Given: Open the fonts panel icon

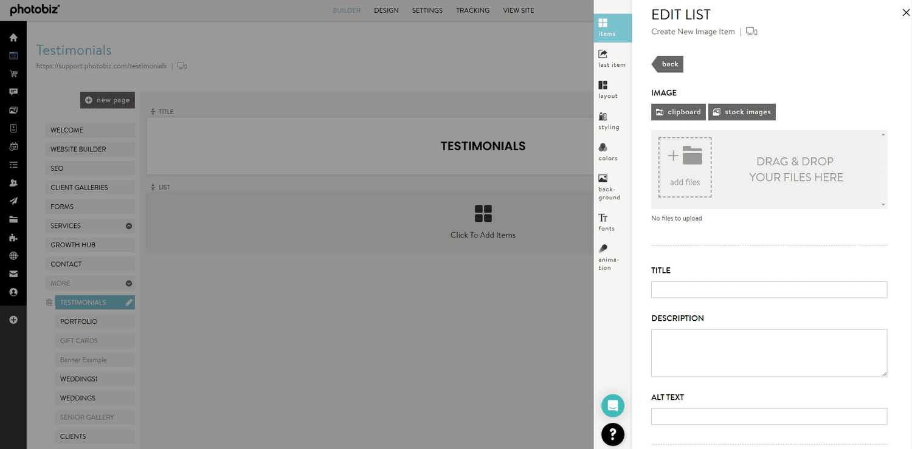Looking at the screenshot, I should [606, 222].
